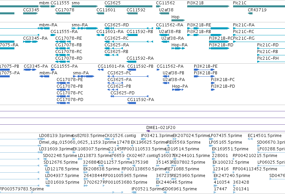Select the CG3625-RD transcript
The image size is (285, 194).
(x=129, y=28)
